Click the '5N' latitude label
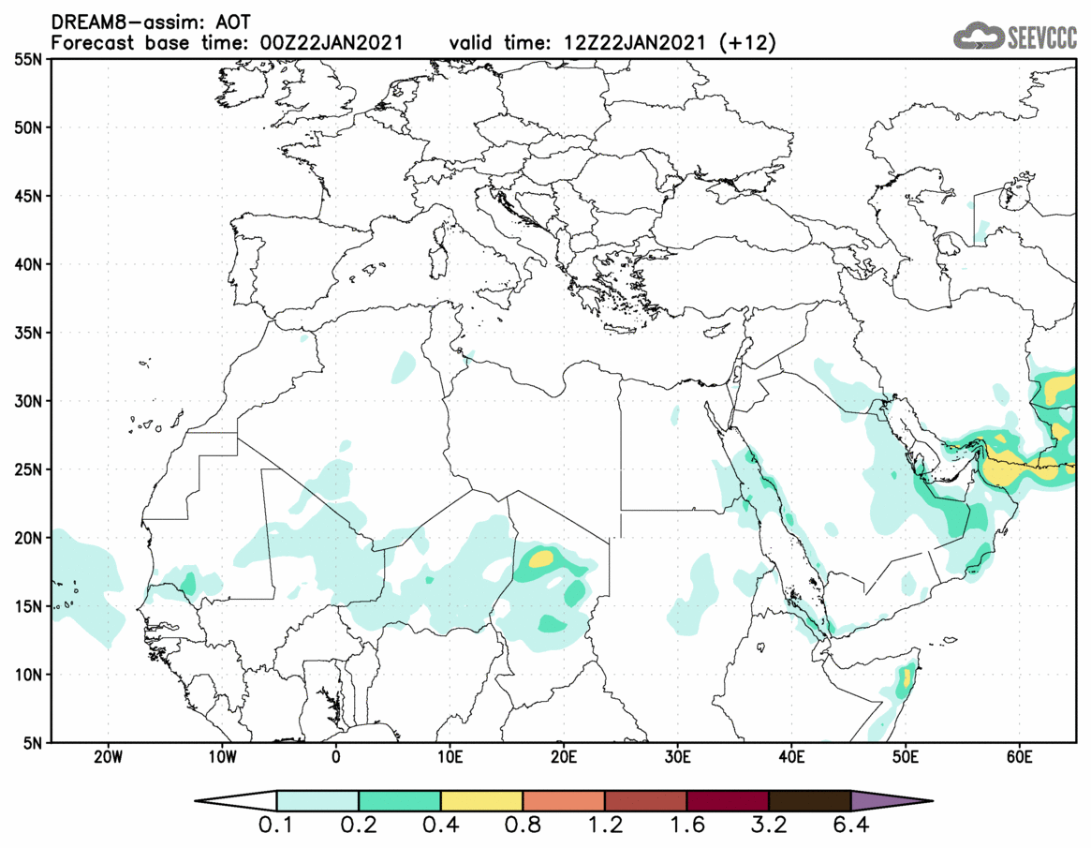The height and width of the screenshot is (848, 1091). pyautogui.click(x=33, y=743)
